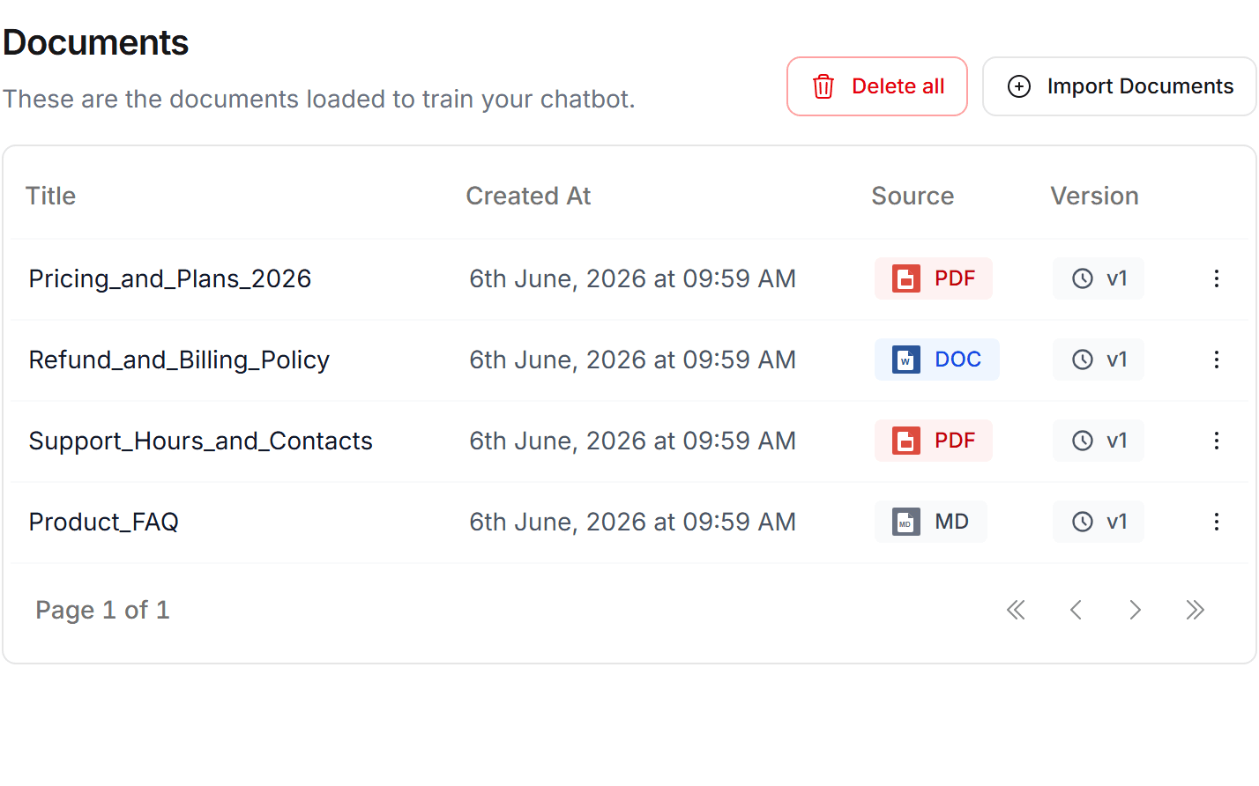Click the created date of Product_FAQ
Image resolution: width=1259 pixels, height=786 pixels.
pos(632,522)
